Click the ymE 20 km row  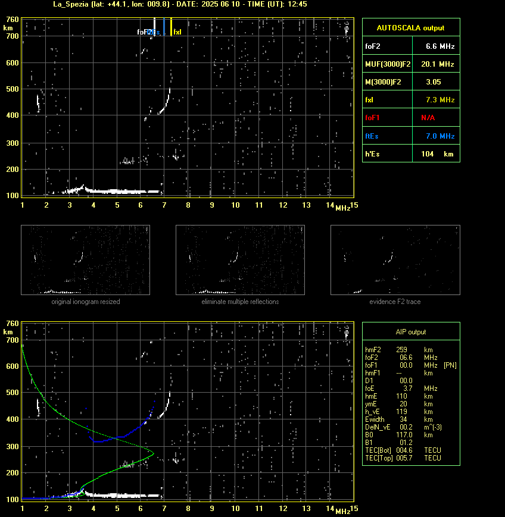coord(399,404)
